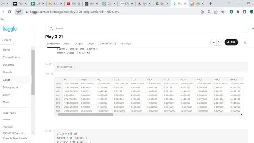
Task: Open the Settings tab
Action: [x=125, y=44]
